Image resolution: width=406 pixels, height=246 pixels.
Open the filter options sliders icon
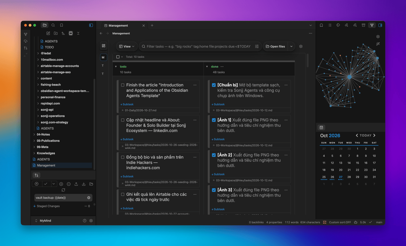(x=257, y=46)
